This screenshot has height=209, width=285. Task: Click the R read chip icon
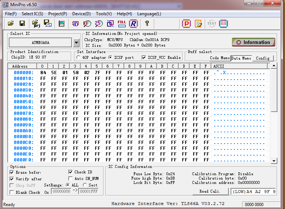tap(133, 24)
